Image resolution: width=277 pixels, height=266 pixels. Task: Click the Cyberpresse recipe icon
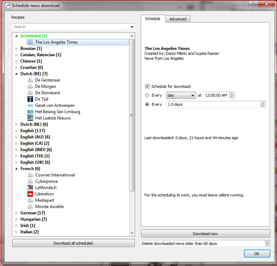tap(30, 181)
